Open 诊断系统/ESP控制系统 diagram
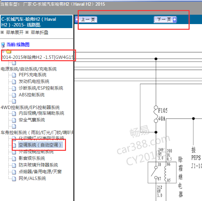Viewport: 202px width, 201px height. [x=41, y=88]
